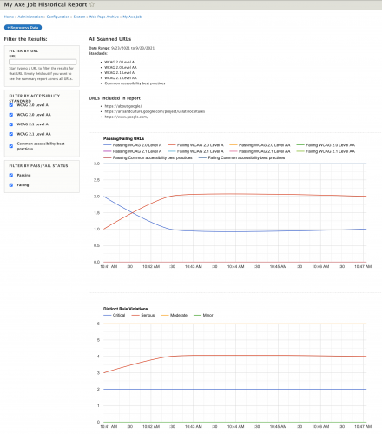The image size is (382, 434).
Task: Toggle Passing WCAG 2.0 Level A legend
Action: [133, 145]
